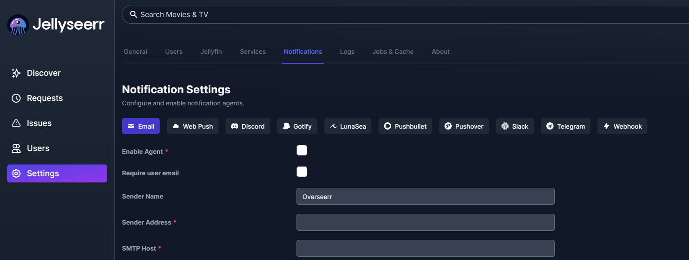Click the Gotify logo icon

coord(286,126)
